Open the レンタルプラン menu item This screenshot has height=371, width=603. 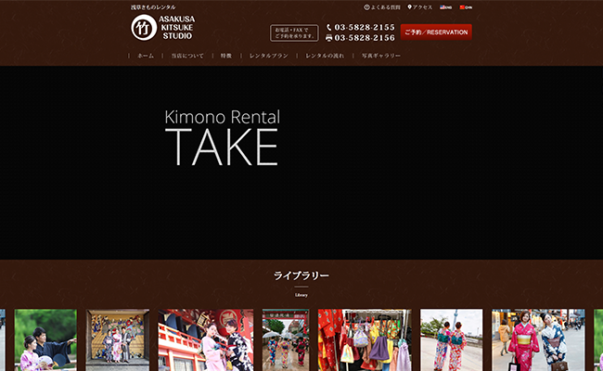[x=268, y=56]
